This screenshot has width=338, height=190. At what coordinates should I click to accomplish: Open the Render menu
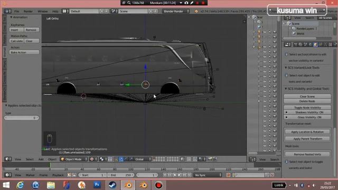[28, 11]
